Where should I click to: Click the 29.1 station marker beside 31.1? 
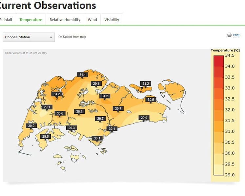pos(96,84)
